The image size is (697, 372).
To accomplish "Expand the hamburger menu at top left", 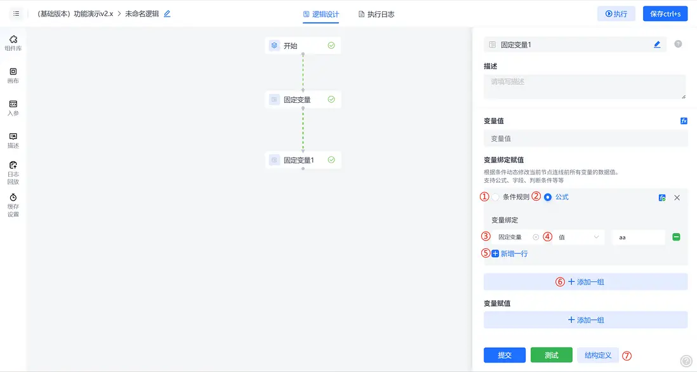I will point(16,14).
